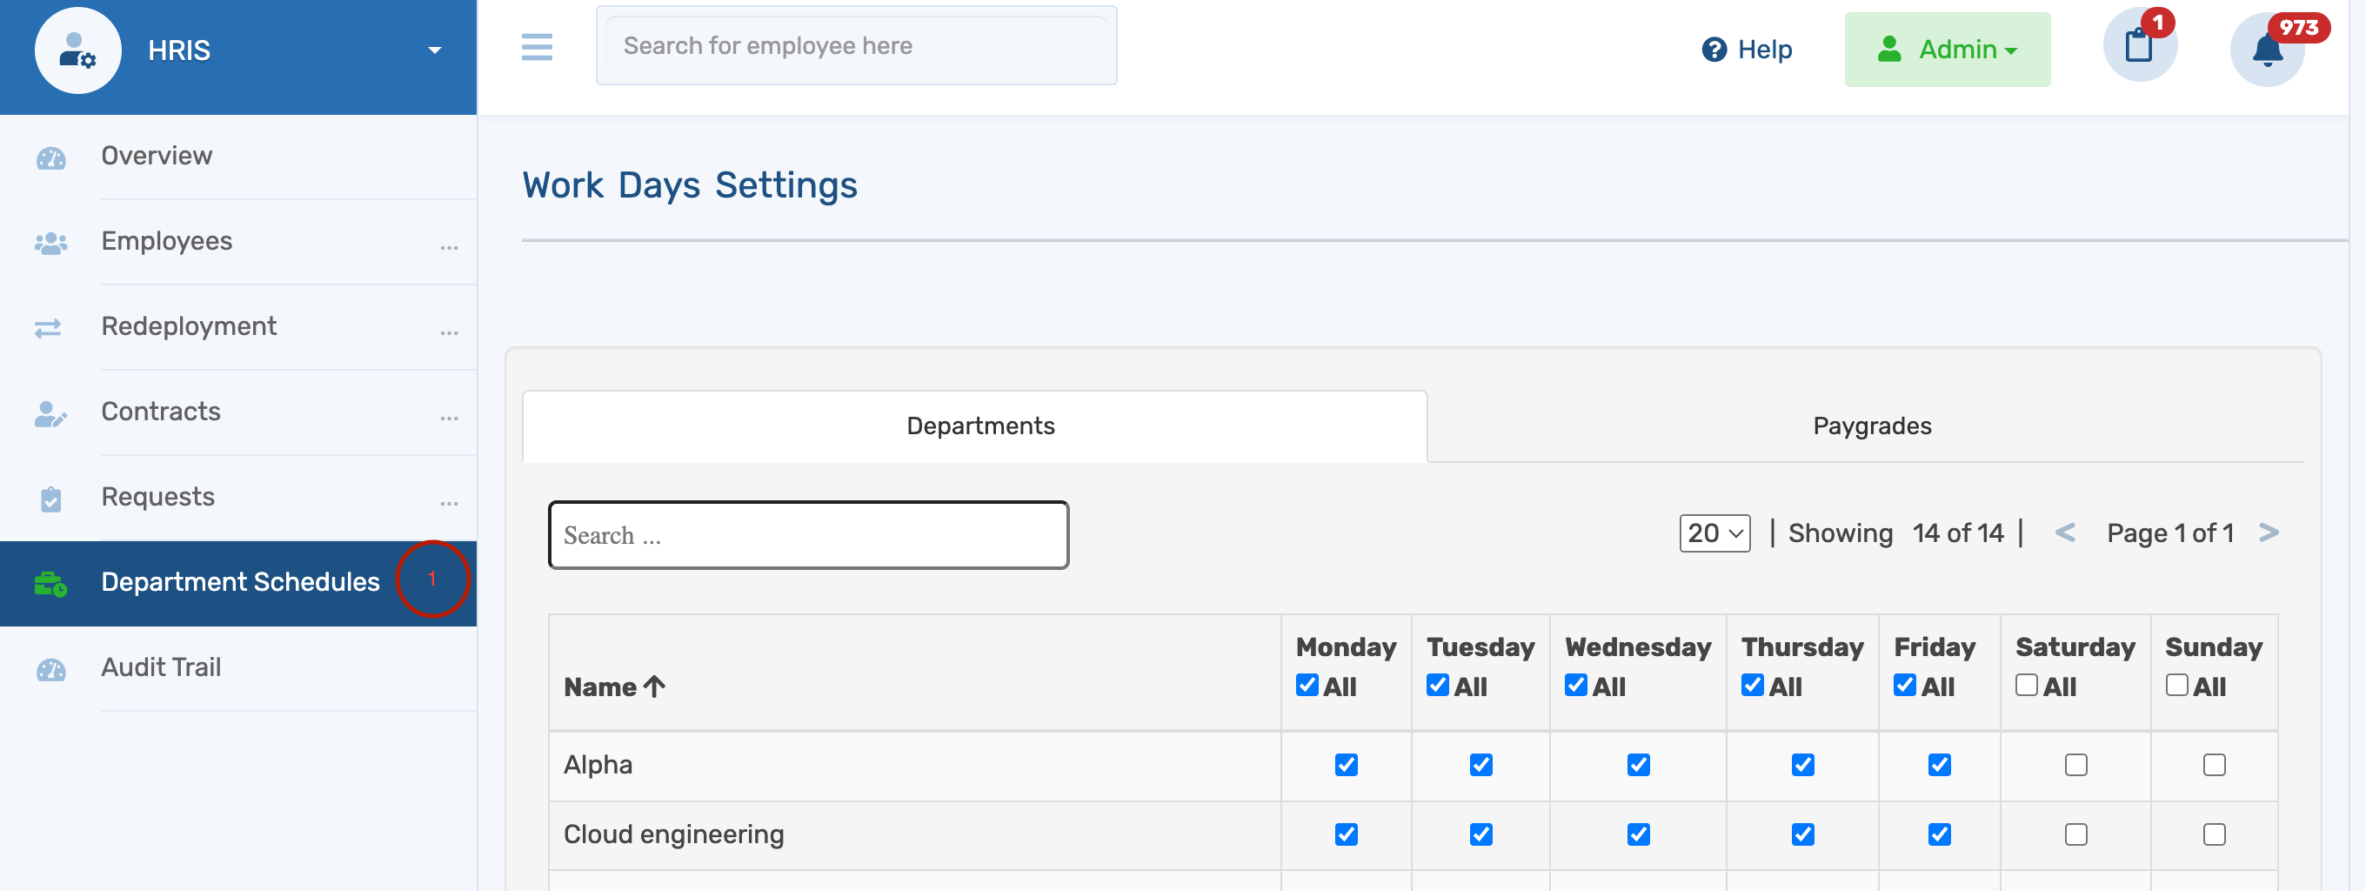
Task: Open the notifications bell icon
Action: click(x=2267, y=50)
